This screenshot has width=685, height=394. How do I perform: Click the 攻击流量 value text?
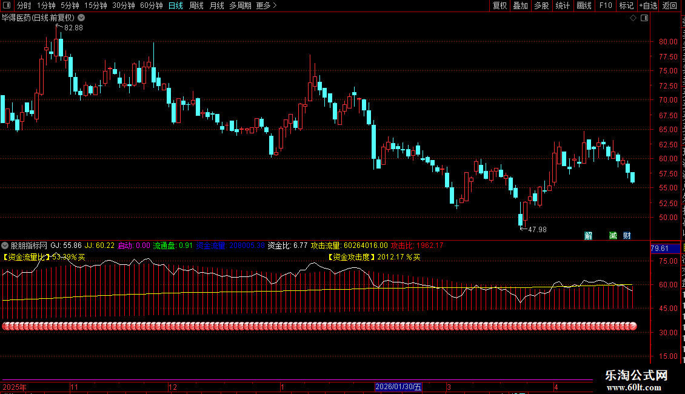[x=349, y=245]
